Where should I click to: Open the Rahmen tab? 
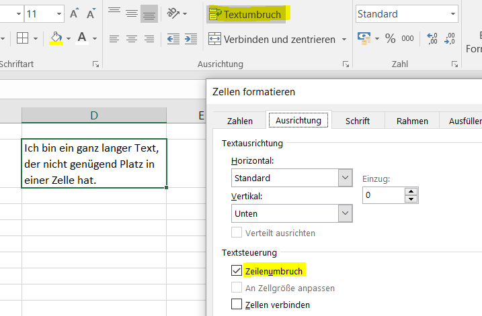[412, 121]
